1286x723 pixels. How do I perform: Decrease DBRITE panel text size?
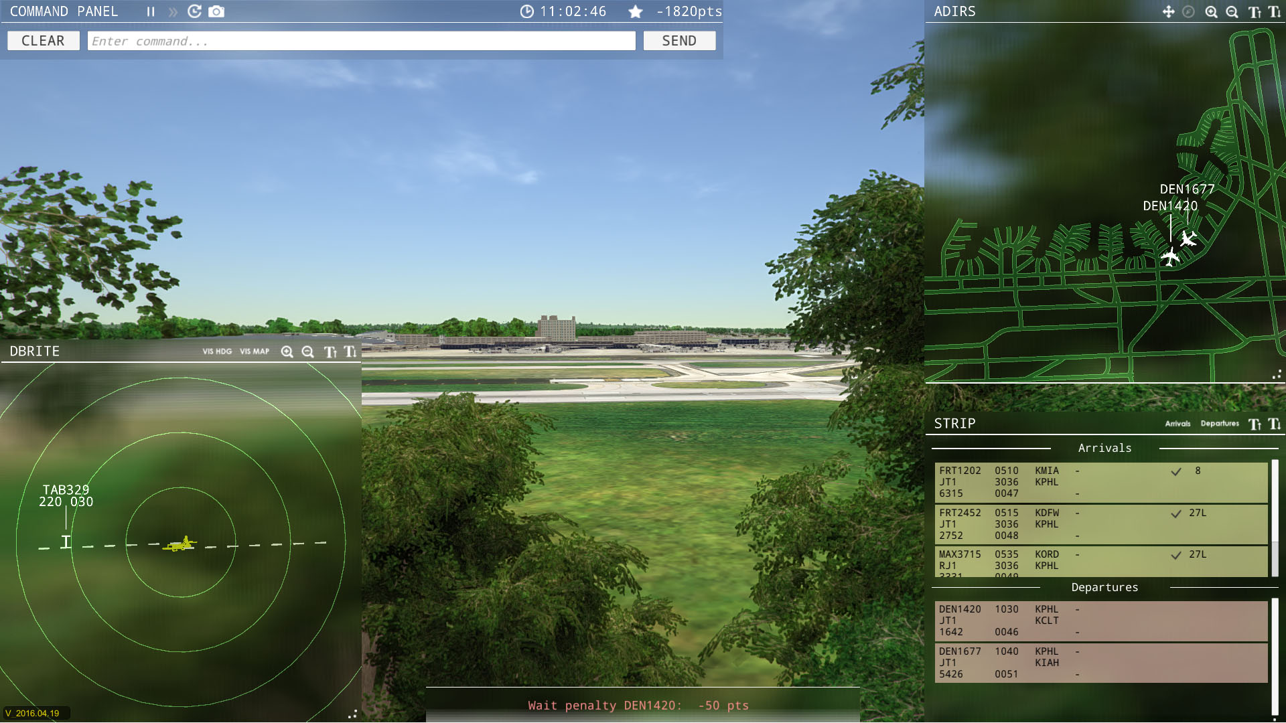(350, 351)
